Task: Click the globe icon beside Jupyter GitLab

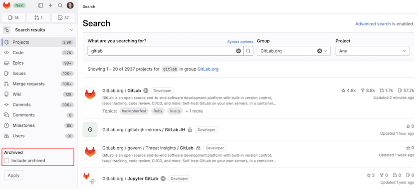Action: pos(163,179)
